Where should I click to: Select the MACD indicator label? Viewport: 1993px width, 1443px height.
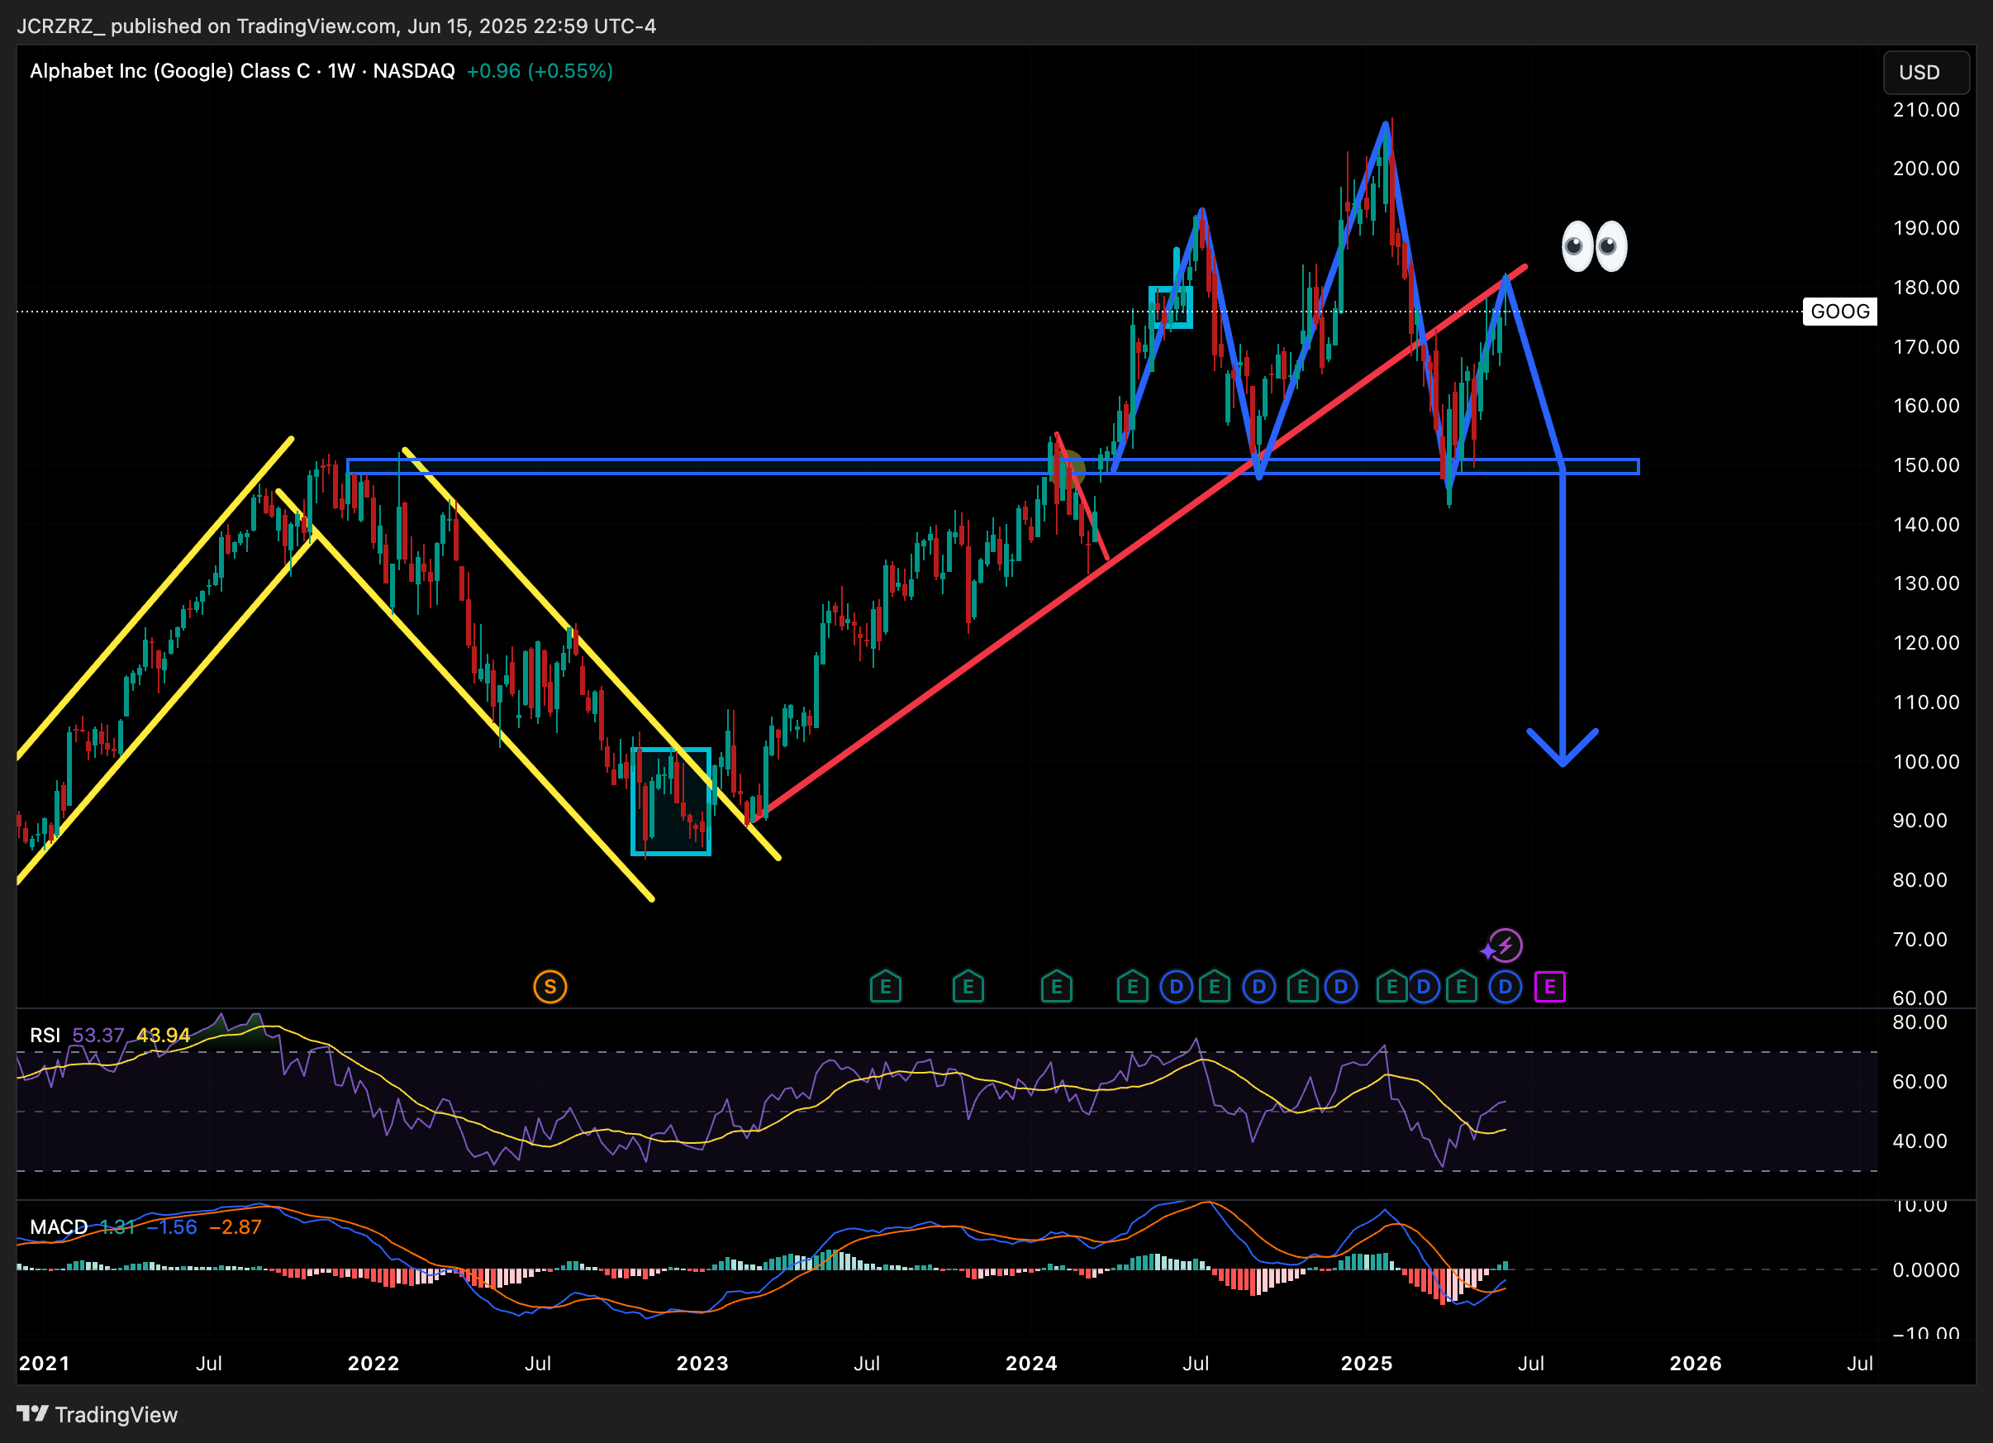click(59, 1226)
